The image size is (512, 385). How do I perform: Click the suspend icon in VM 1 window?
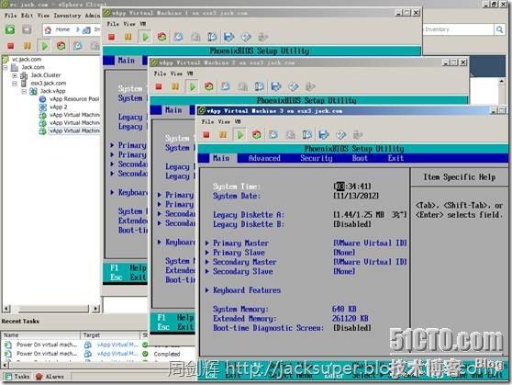tap(128, 37)
